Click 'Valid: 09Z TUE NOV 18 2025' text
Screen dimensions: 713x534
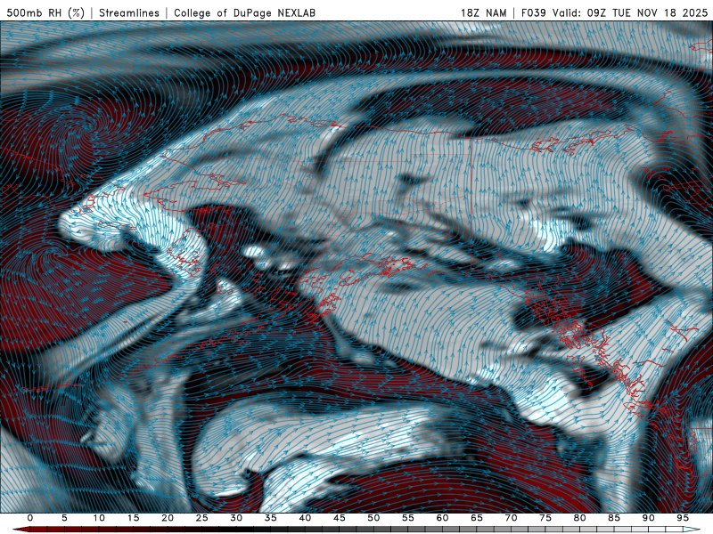[630, 12]
